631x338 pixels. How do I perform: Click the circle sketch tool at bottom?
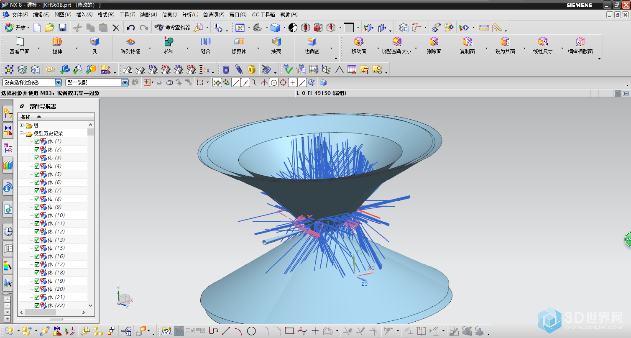click(251, 331)
